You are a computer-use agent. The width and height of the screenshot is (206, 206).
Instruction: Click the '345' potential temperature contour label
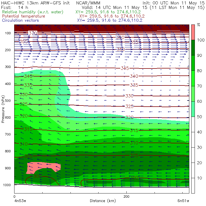125,68
